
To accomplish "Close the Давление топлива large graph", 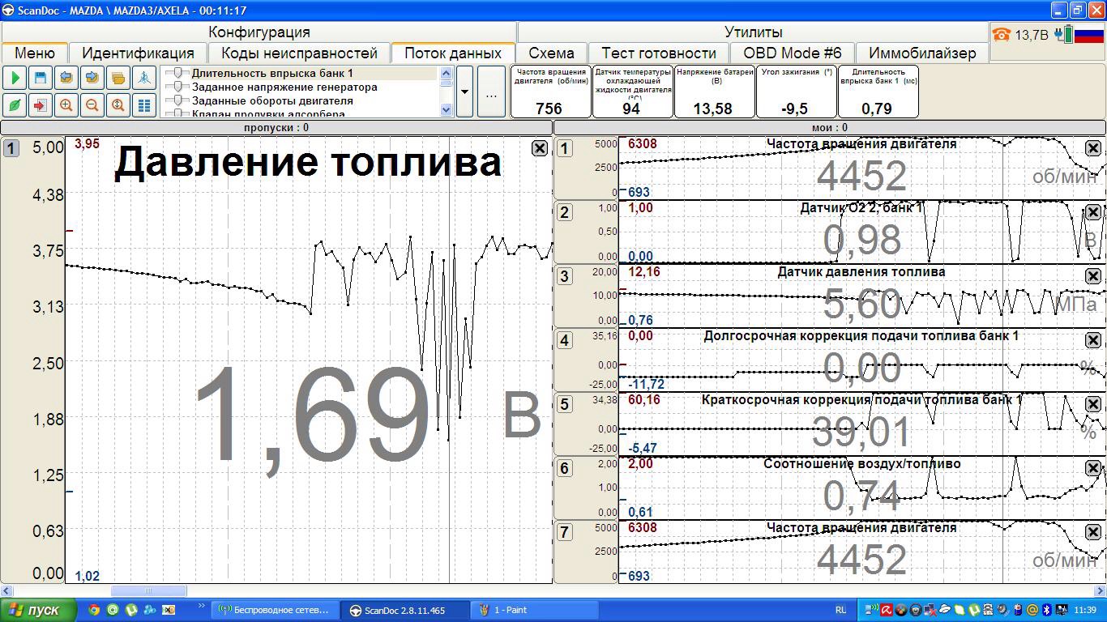I will 540,148.
